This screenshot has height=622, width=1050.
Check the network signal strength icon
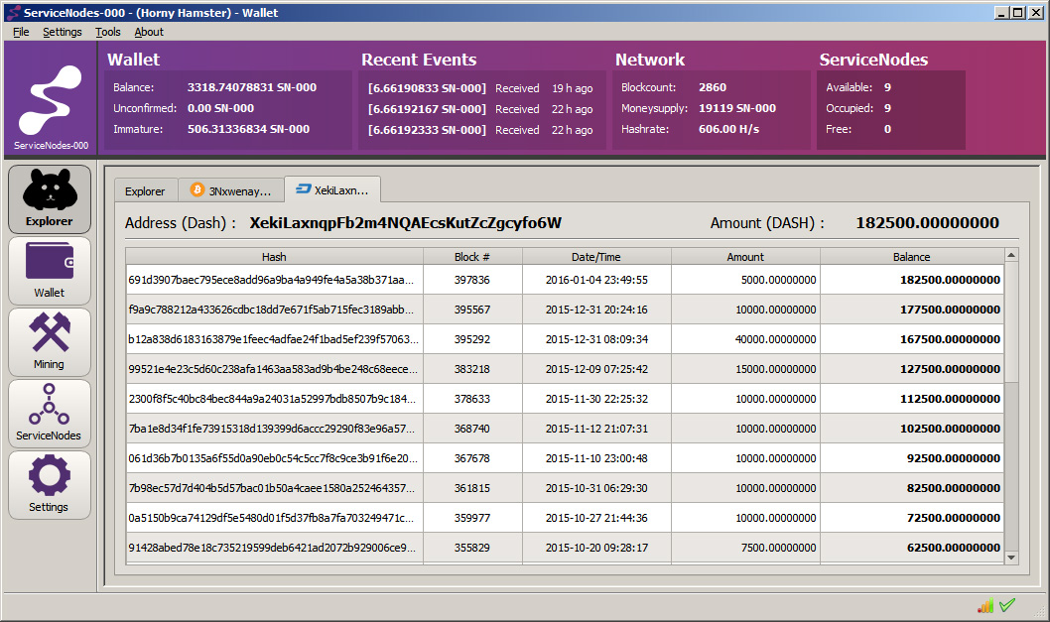985,606
